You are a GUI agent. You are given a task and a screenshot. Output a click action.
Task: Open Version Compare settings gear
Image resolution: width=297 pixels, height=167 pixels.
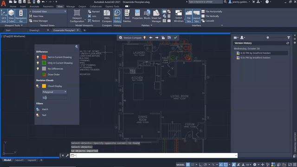tap(121, 38)
